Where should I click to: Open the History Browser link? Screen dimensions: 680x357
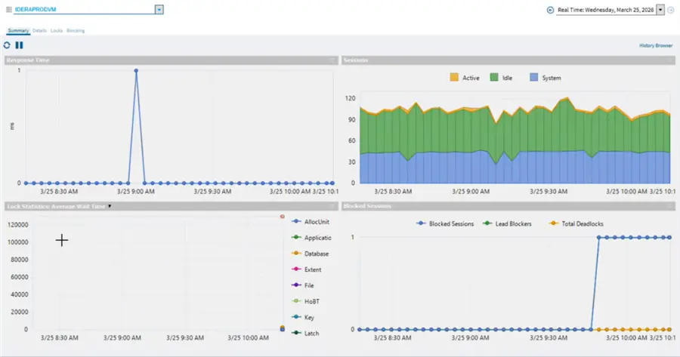656,45
